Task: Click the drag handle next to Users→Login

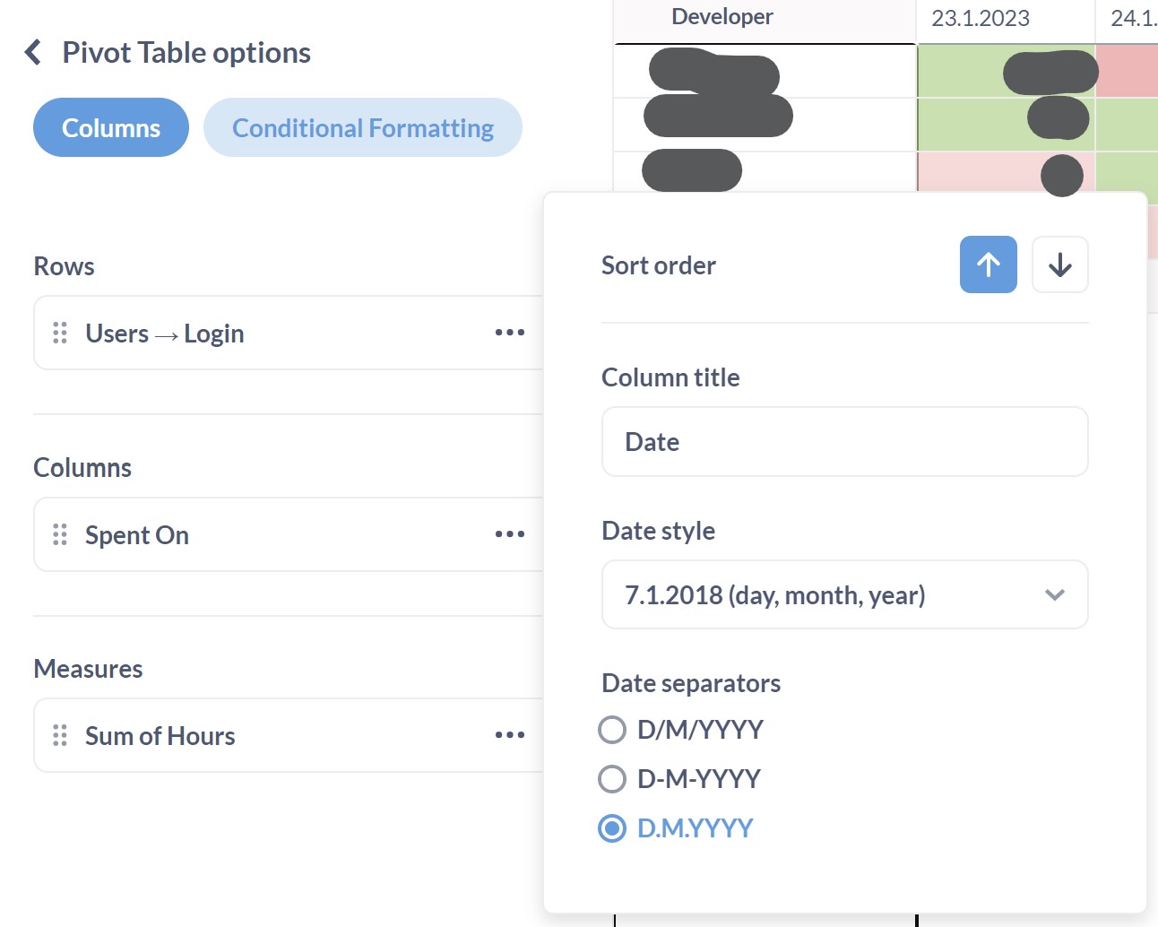Action: (60, 333)
